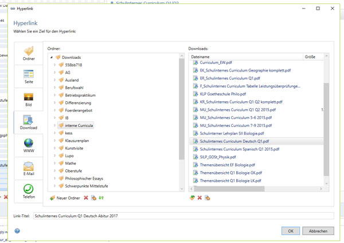344x243 pixels.
Task: Expand the Mathe folder node
Action: point(55,163)
